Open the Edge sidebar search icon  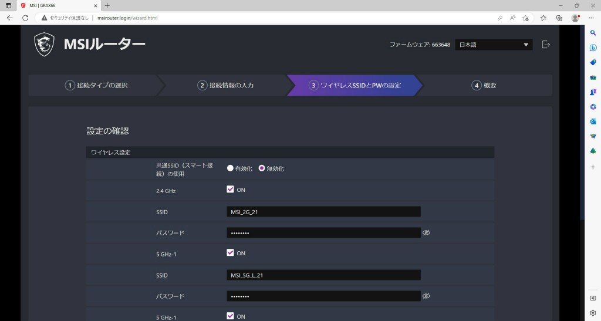click(x=593, y=33)
